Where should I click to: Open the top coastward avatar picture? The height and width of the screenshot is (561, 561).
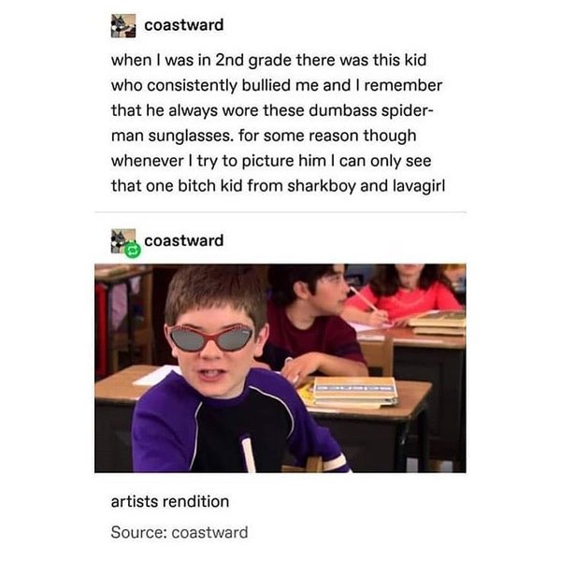tap(123, 26)
